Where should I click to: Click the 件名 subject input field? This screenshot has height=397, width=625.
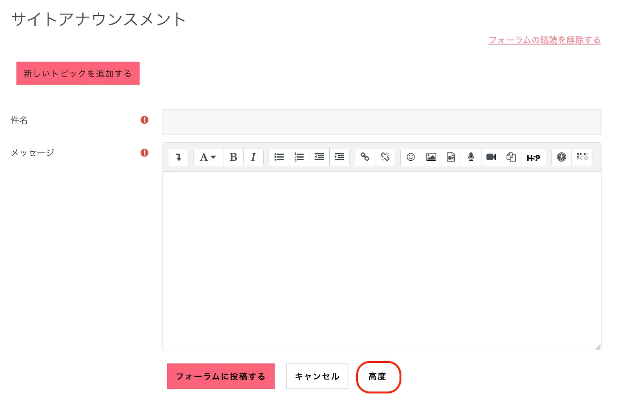[382, 122]
